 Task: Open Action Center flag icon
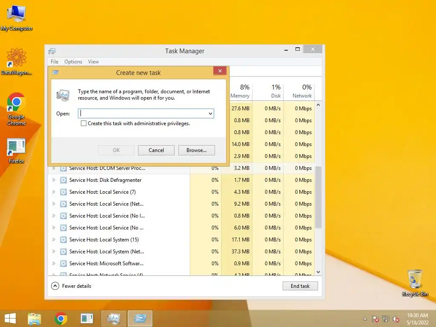pyautogui.click(x=376, y=319)
